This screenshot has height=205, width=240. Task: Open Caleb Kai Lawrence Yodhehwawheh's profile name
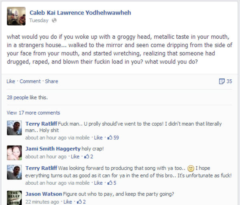[x=80, y=12]
